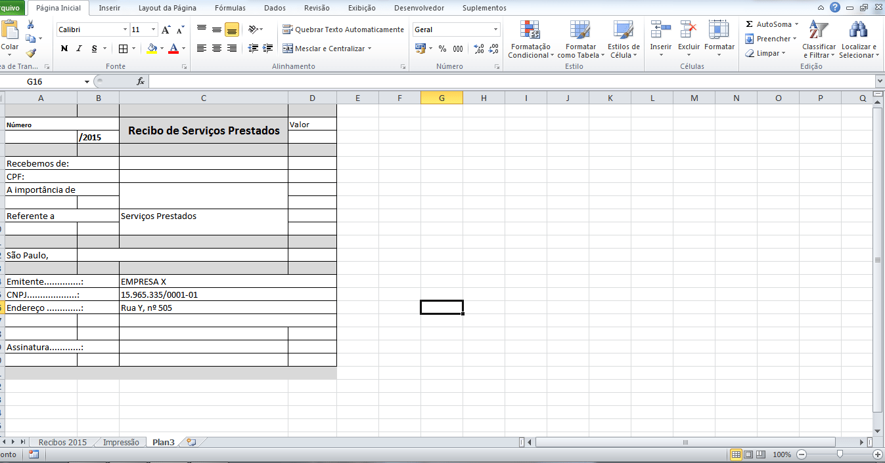Toggle bold (N) formatting
The width and height of the screenshot is (885, 463).
64,49
